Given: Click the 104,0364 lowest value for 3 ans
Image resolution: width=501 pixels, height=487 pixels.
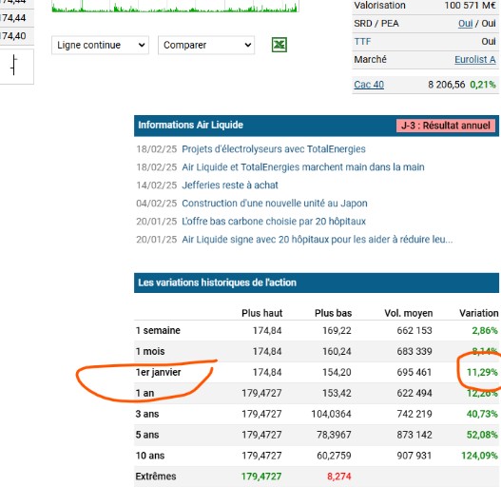Looking at the screenshot, I should 331,414.
